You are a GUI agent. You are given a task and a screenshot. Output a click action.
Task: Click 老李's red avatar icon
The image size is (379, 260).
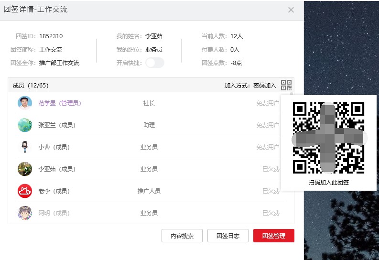(x=25, y=191)
